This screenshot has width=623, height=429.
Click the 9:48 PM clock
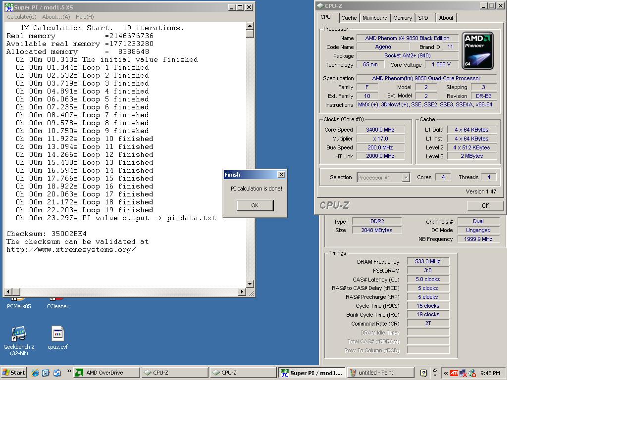(490, 373)
